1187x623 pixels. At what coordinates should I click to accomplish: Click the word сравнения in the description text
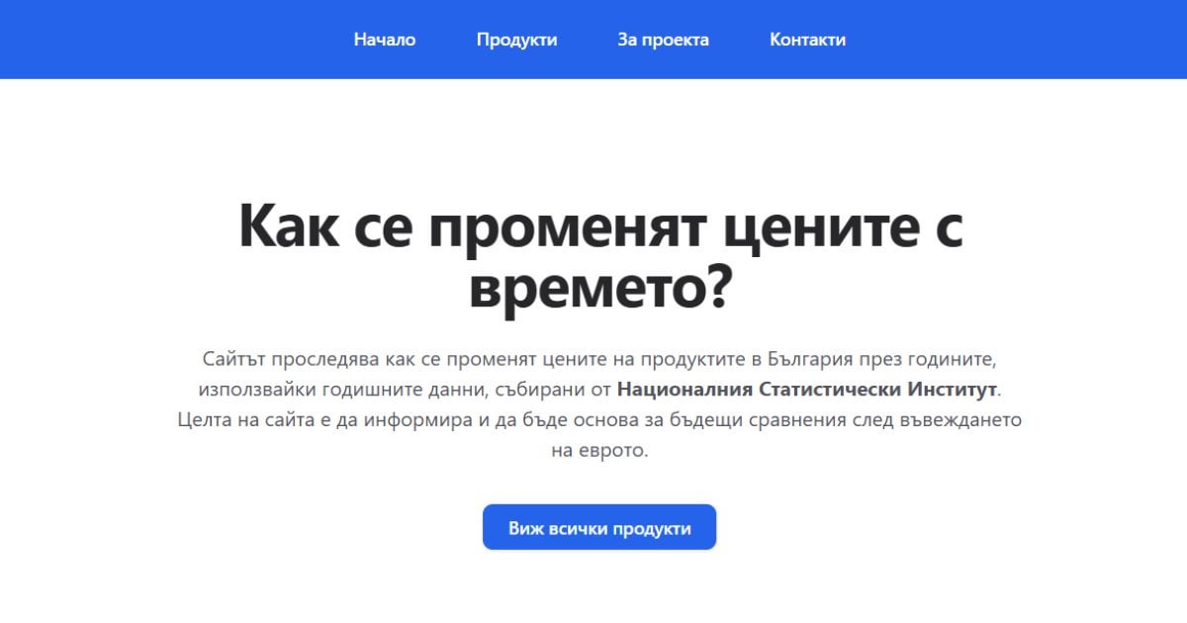click(804, 419)
